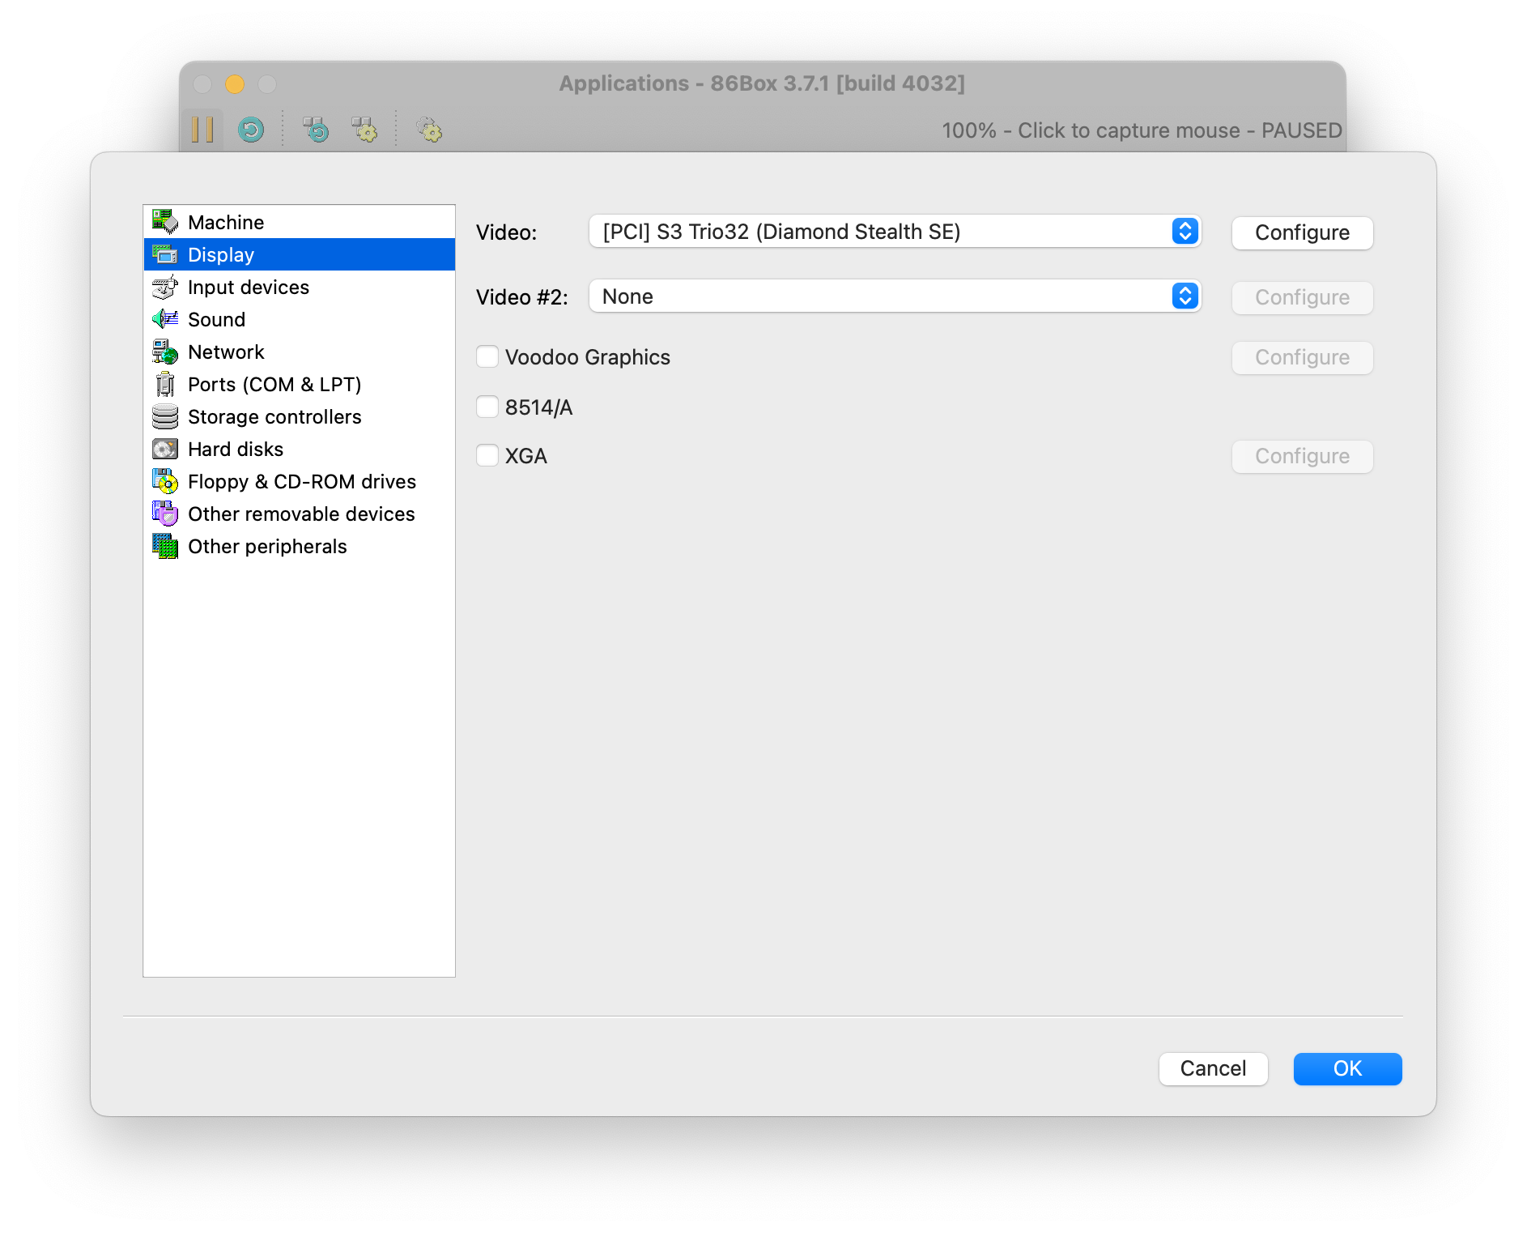Confirm settings with OK
1527x1236 pixels.
click(1347, 1068)
